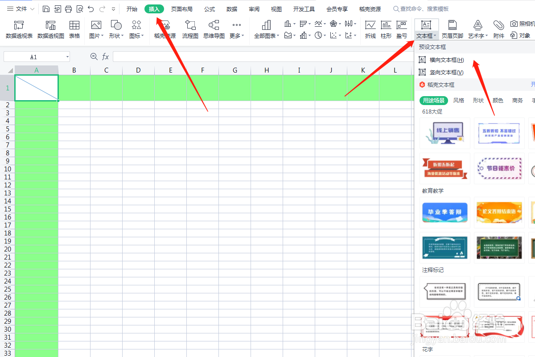This screenshot has height=357, width=535.
Task: Choose 竖向文本框(V) vertical text box
Action: pyautogui.click(x=475, y=72)
